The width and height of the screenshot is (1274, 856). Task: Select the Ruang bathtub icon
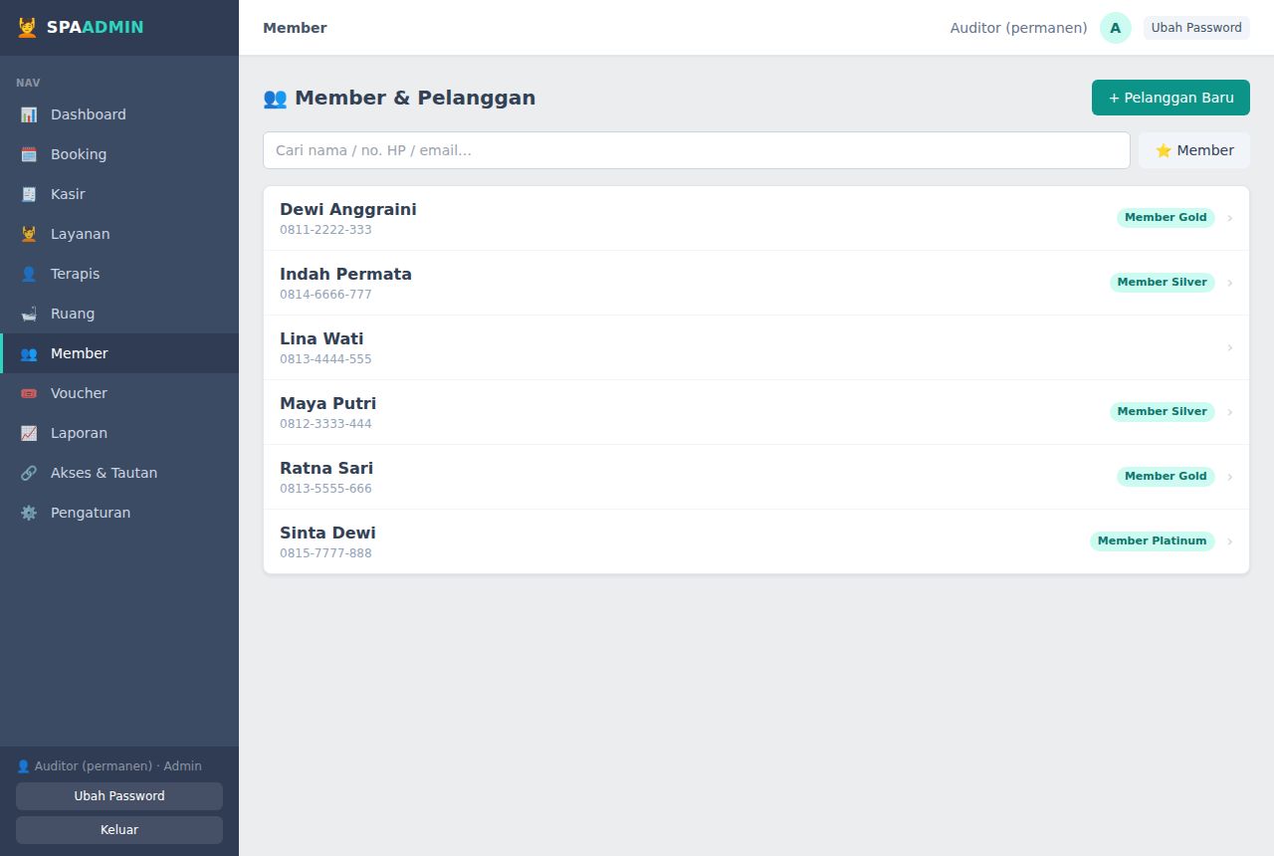click(29, 314)
